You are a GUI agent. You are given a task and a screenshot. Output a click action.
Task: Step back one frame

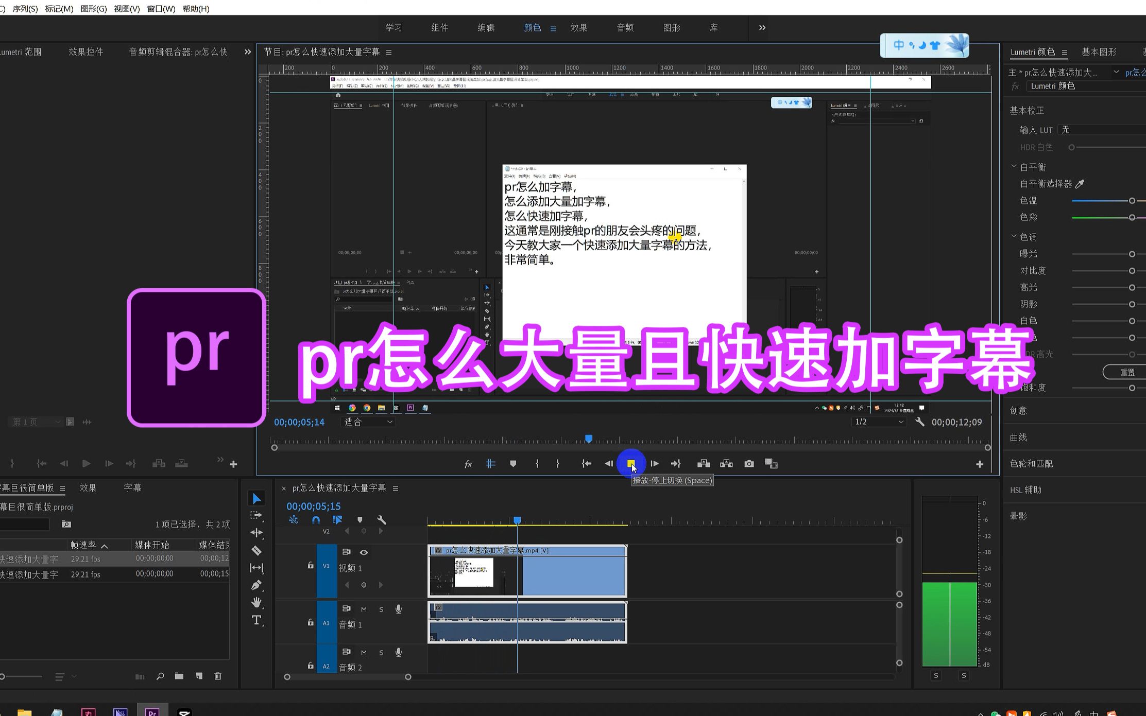point(609,464)
